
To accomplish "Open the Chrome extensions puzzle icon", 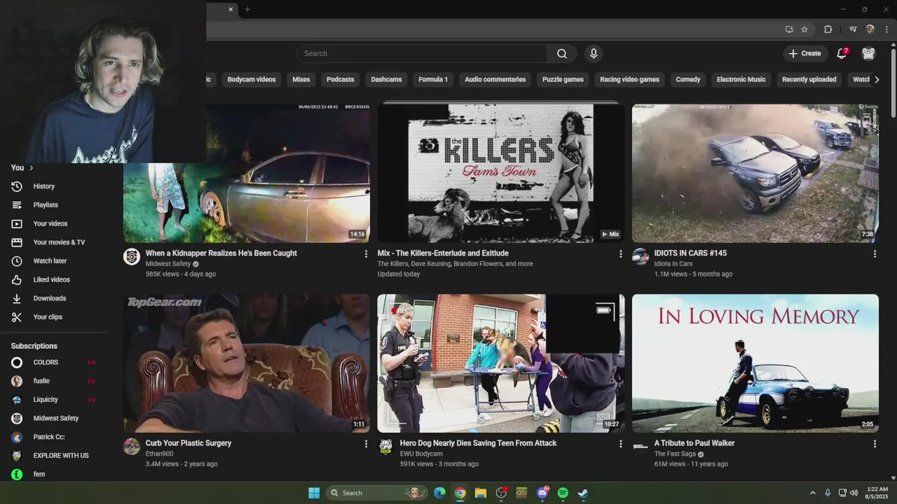I will click(828, 29).
